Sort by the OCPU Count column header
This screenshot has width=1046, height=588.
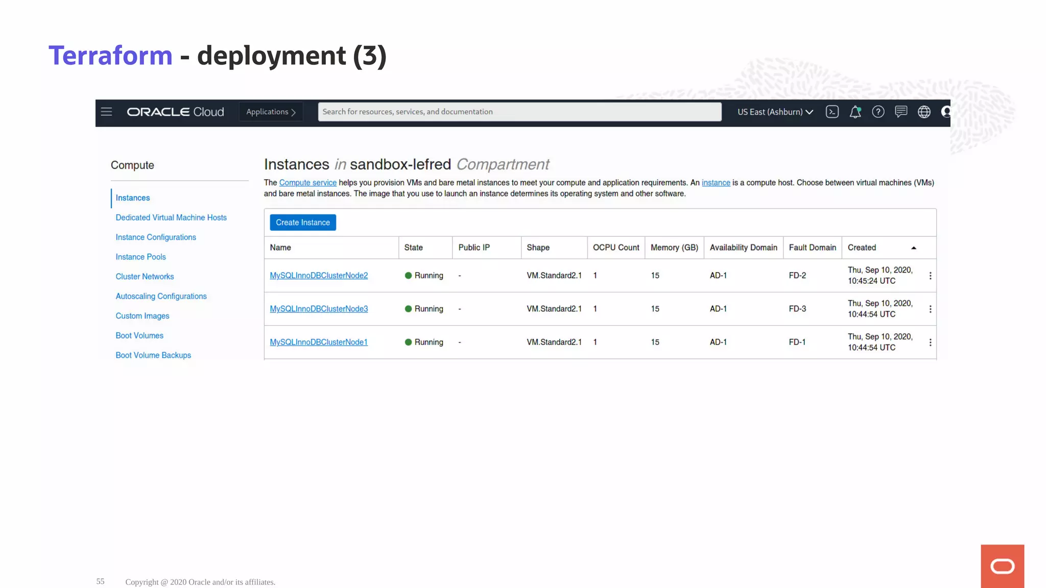[x=616, y=248]
